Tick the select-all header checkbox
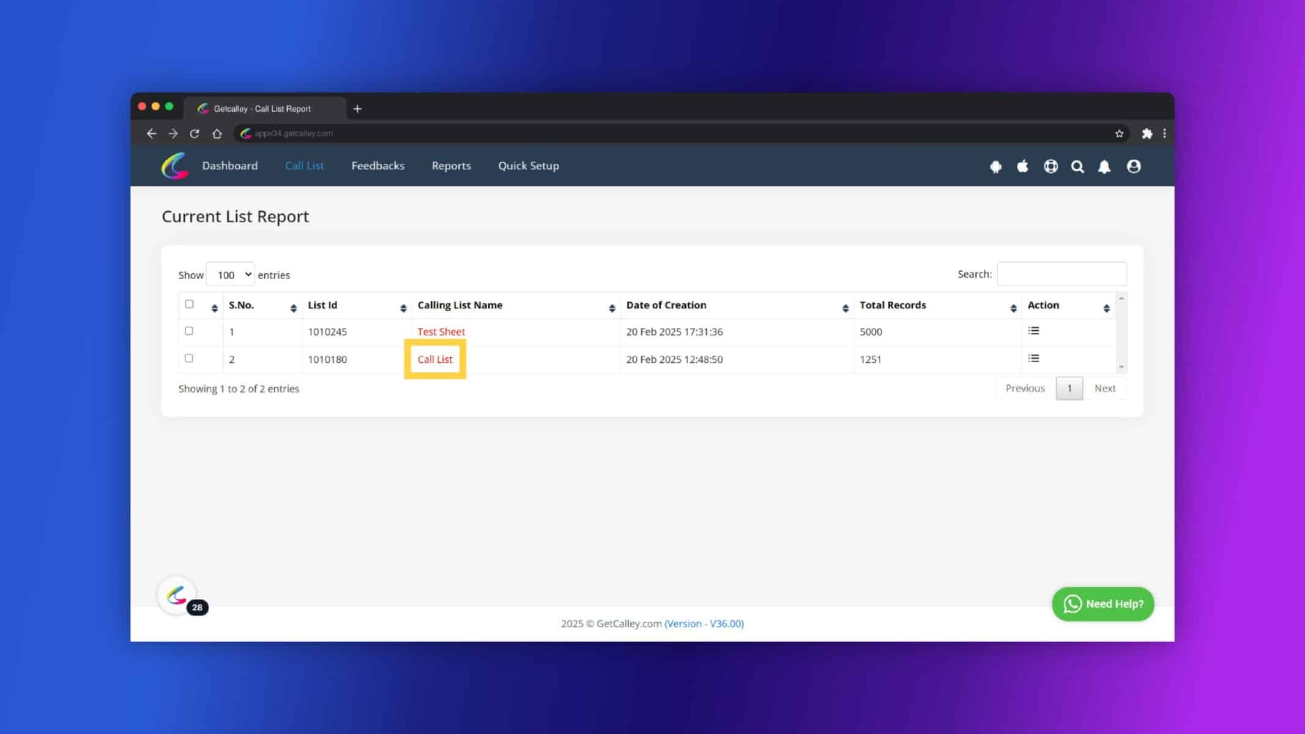Viewport: 1305px width, 734px height. click(189, 304)
